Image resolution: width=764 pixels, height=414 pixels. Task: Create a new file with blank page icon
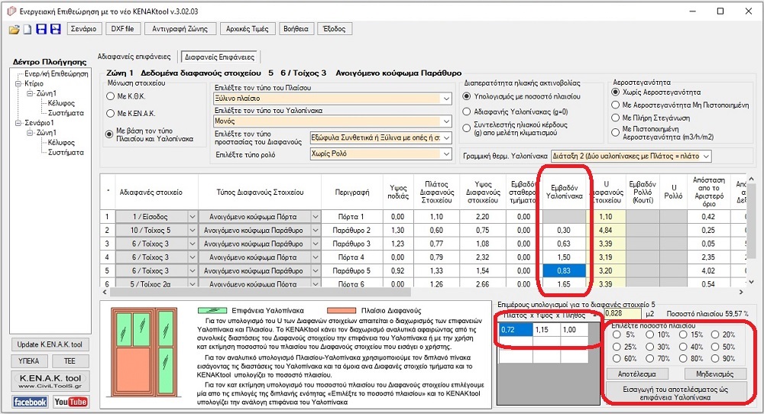pyautogui.click(x=28, y=30)
